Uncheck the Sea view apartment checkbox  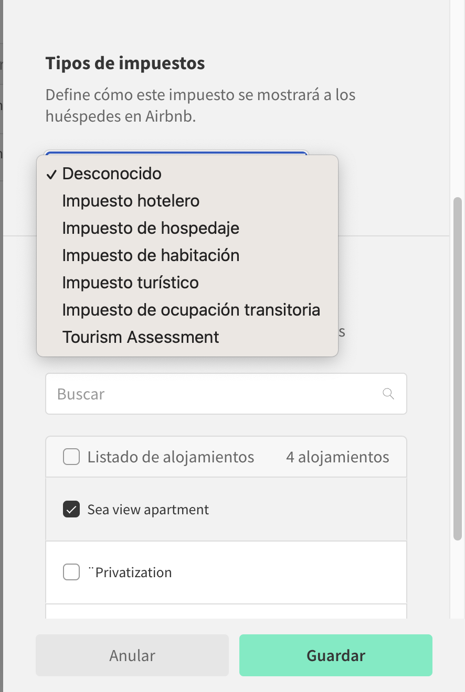pos(71,509)
